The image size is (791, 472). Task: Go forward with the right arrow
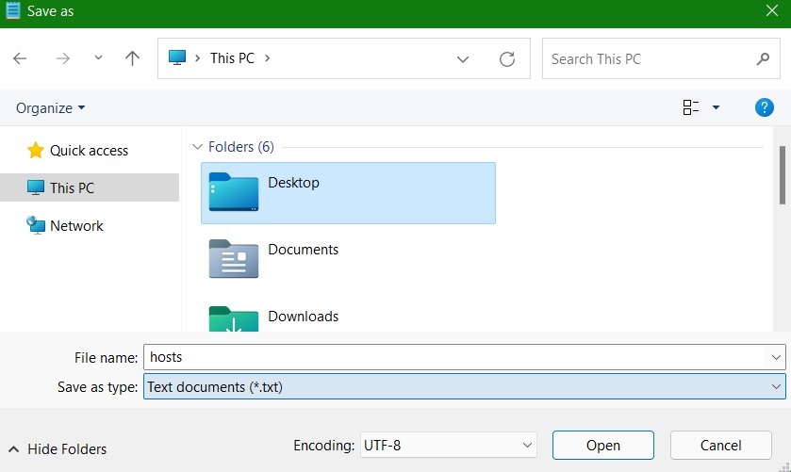(63, 58)
